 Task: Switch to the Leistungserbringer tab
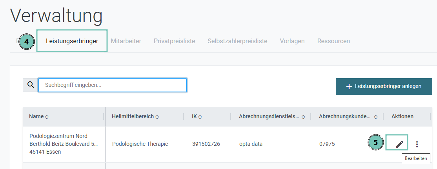coord(72,41)
